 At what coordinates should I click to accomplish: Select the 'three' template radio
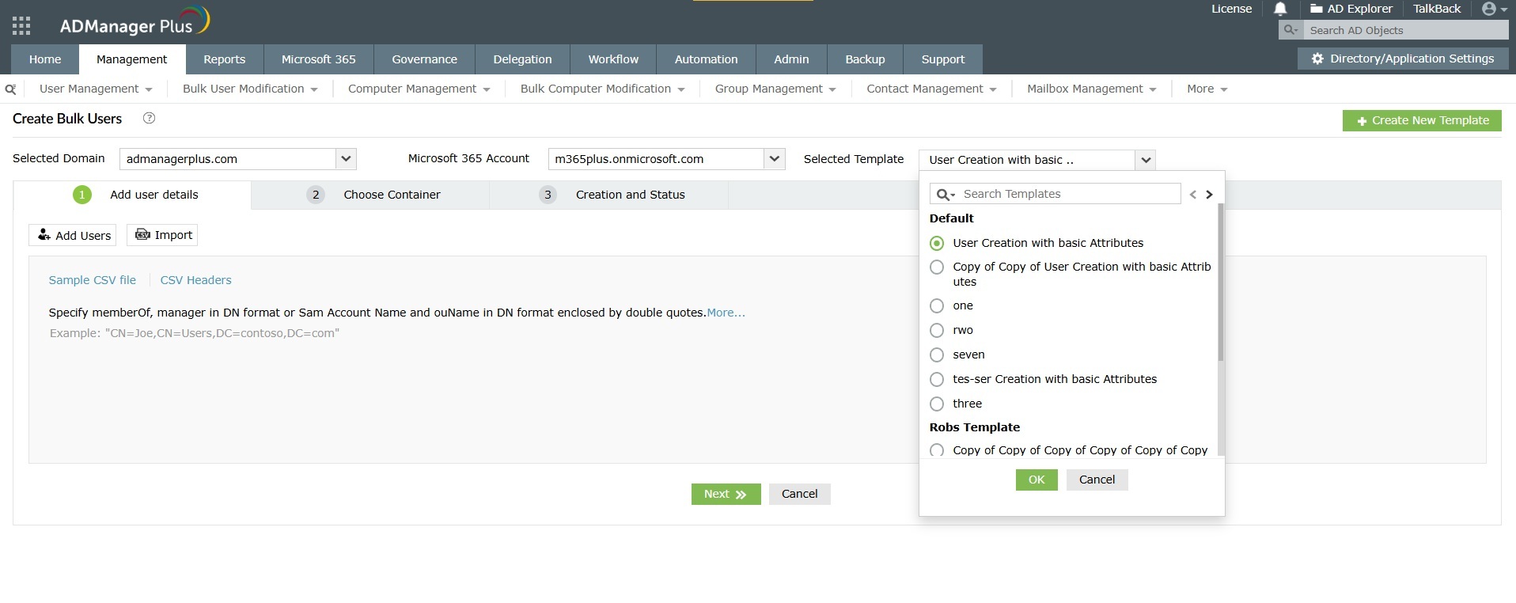click(937, 404)
